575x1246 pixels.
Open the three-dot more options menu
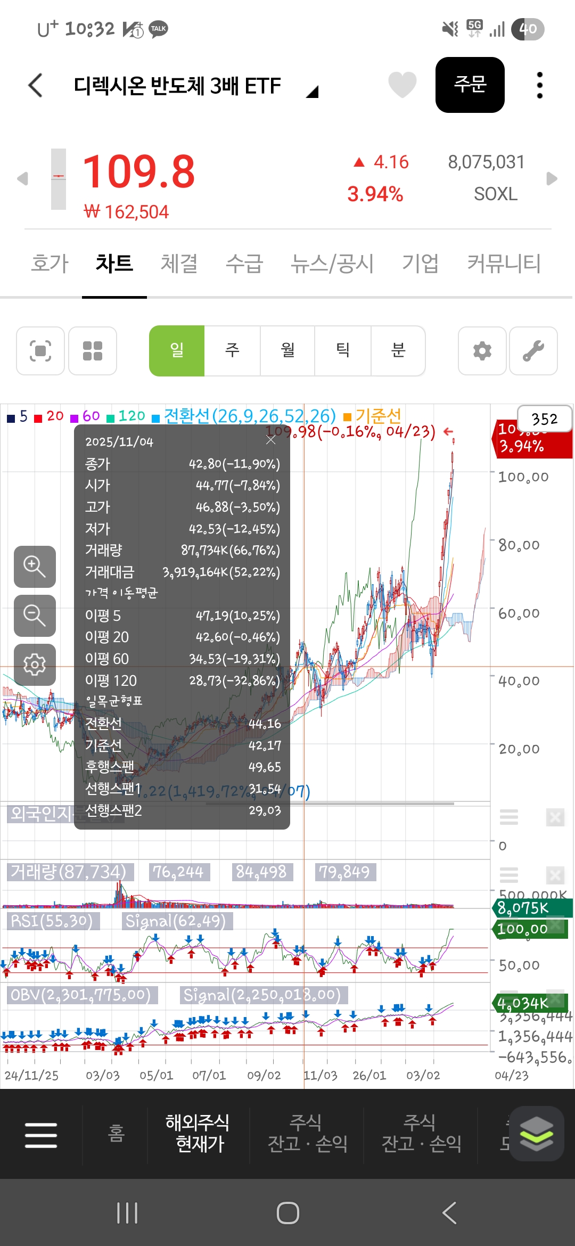pyautogui.click(x=539, y=85)
